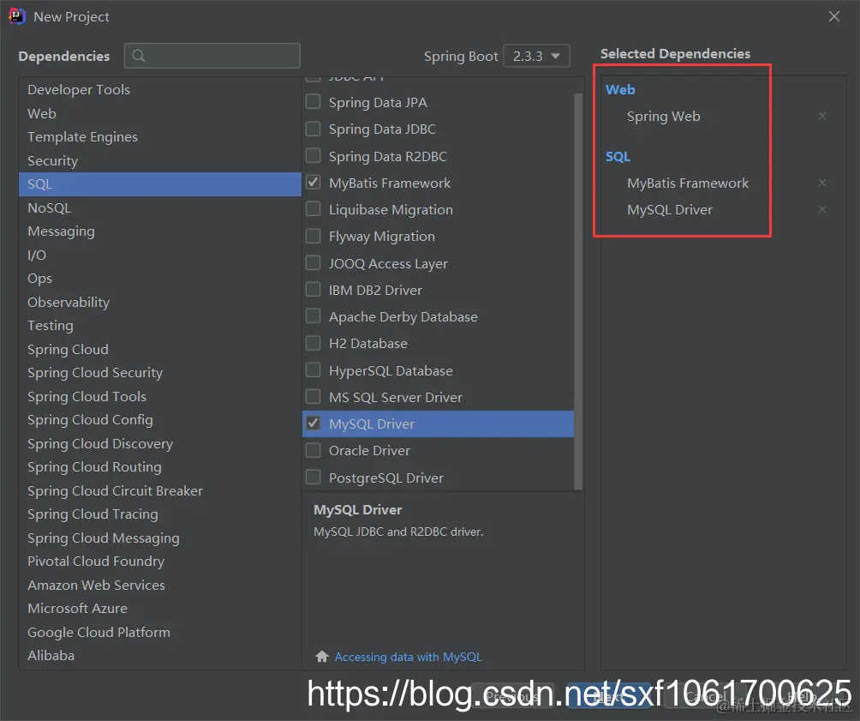Viewport: 860px width, 721px height.
Task: Check the Spring Data JPA checkbox
Action: click(x=314, y=101)
